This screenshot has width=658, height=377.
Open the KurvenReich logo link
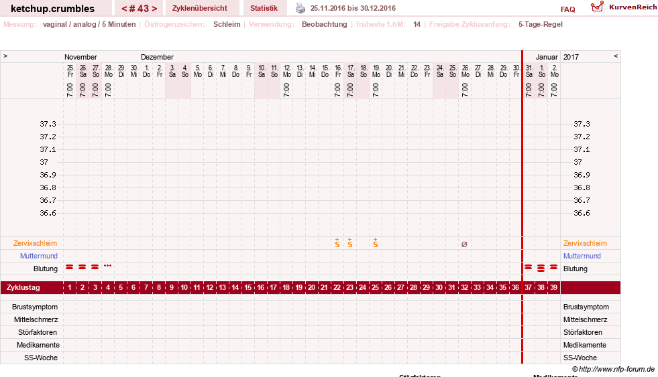624,7
